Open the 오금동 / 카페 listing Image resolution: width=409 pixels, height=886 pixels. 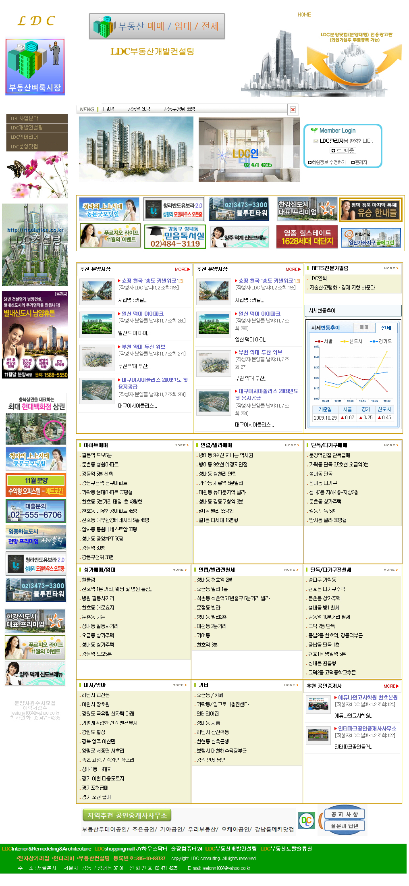pyautogui.click(x=210, y=695)
